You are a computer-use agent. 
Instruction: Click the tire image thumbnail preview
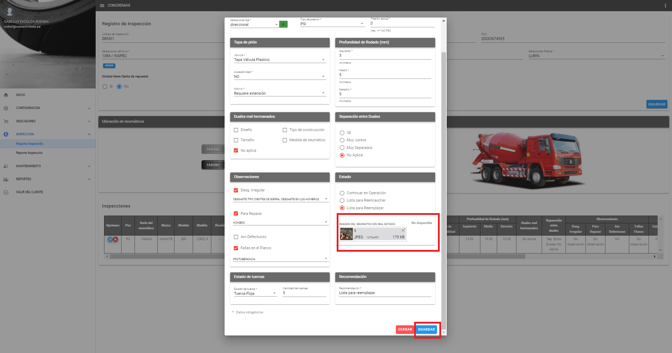(x=347, y=234)
